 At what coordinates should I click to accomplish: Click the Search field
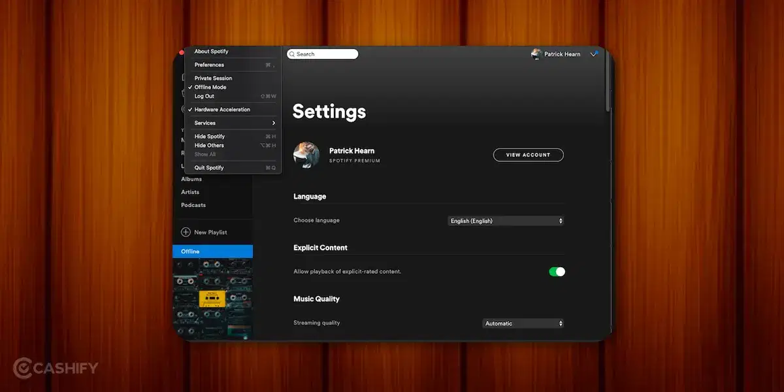[x=322, y=54]
